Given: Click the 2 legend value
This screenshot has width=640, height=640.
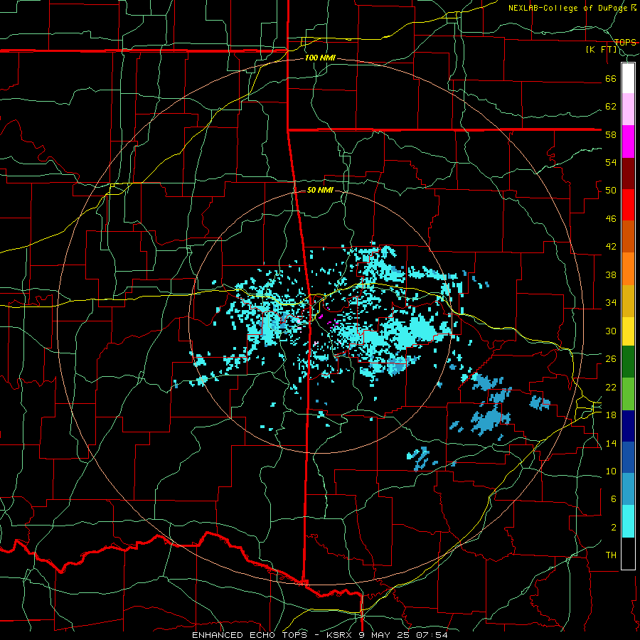Looking at the screenshot, I should [613, 527].
